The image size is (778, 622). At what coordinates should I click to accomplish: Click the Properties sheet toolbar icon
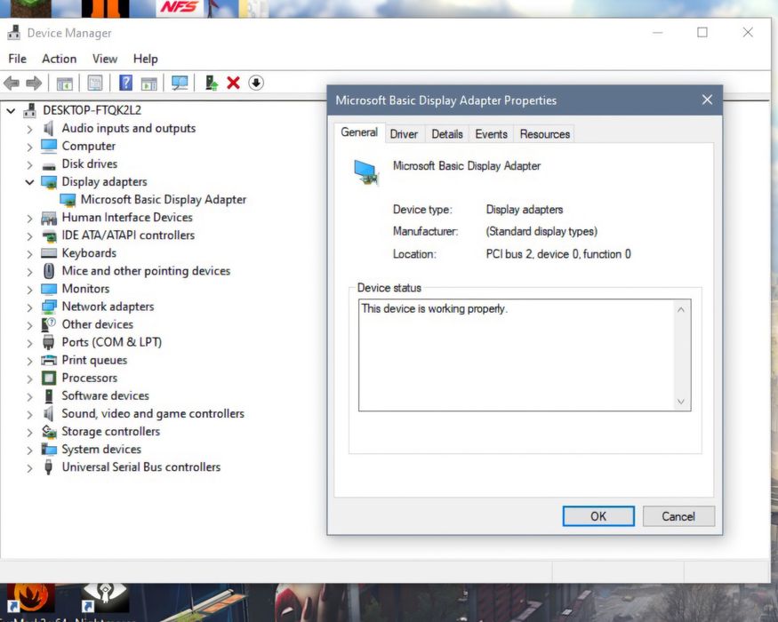pos(95,83)
